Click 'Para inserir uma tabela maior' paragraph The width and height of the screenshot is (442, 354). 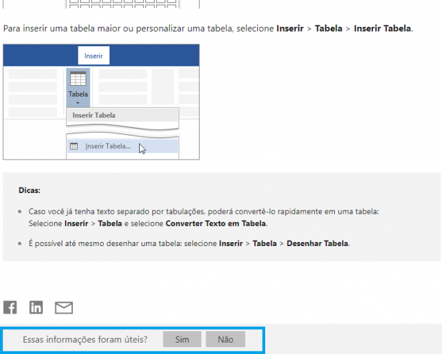pos(208,29)
